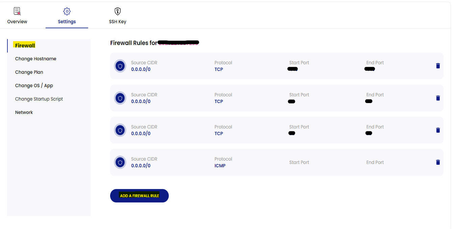
Task: Click Source CIDR value of first rule
Action: tap(141, 69)
